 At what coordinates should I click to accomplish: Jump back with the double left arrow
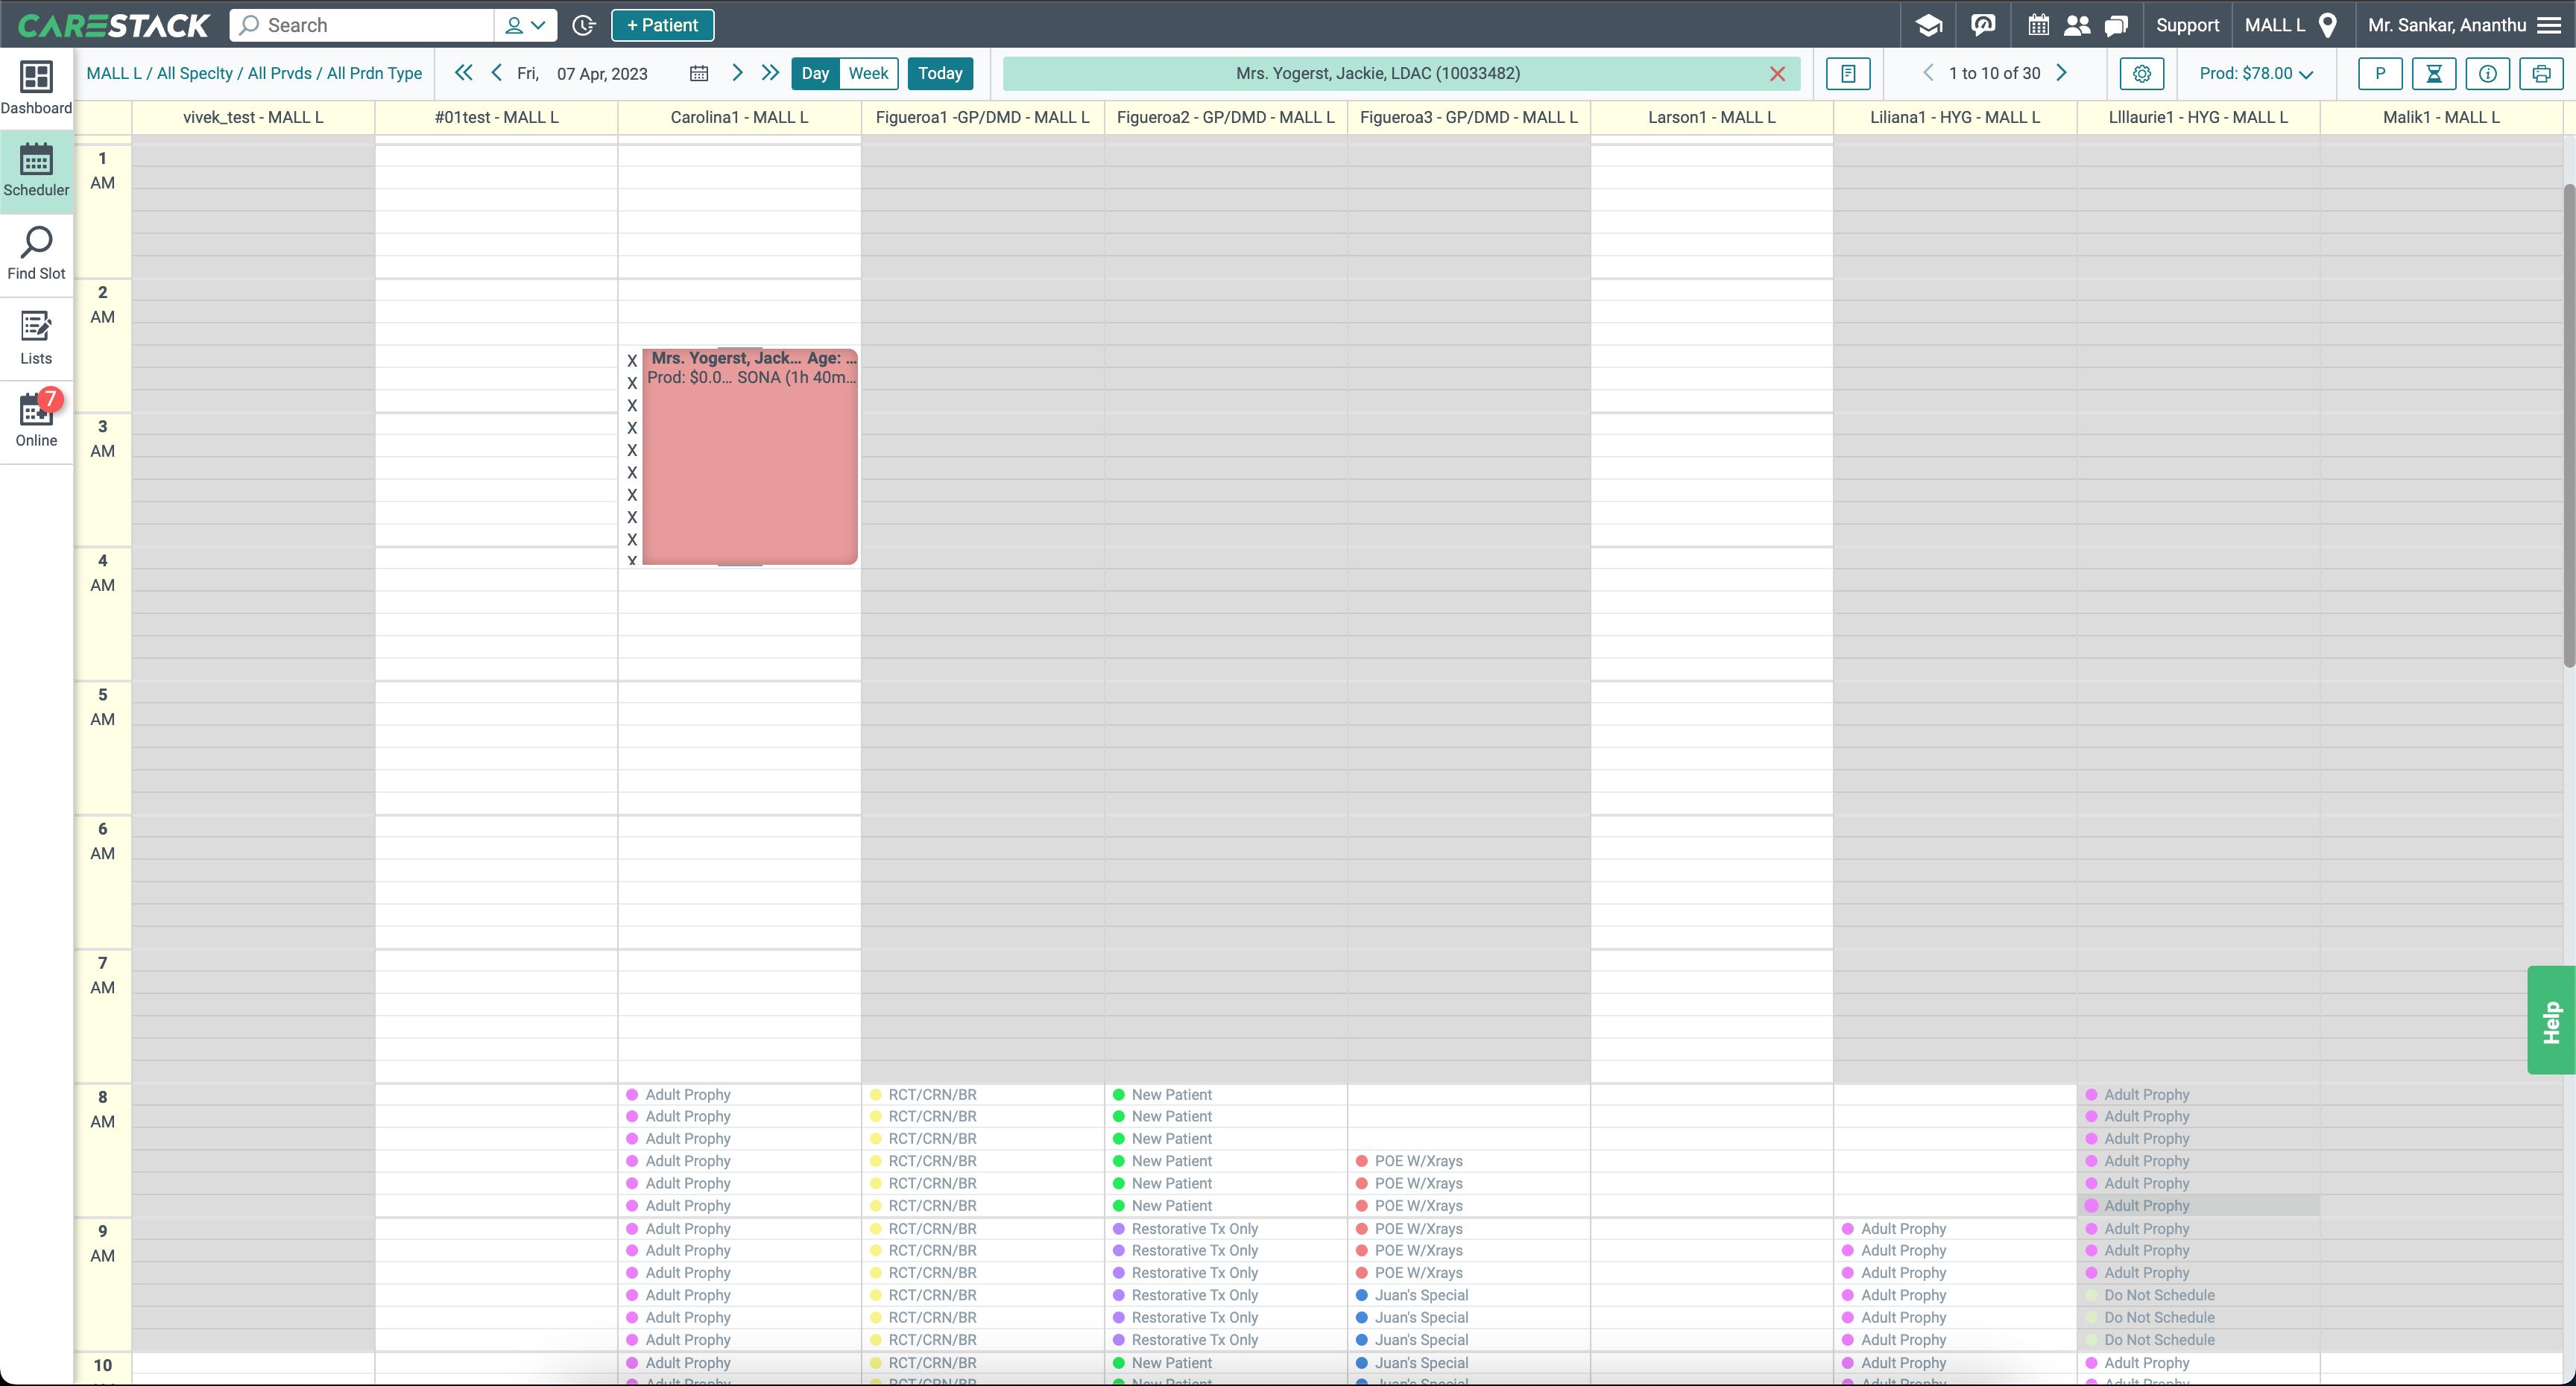[463, 73]
